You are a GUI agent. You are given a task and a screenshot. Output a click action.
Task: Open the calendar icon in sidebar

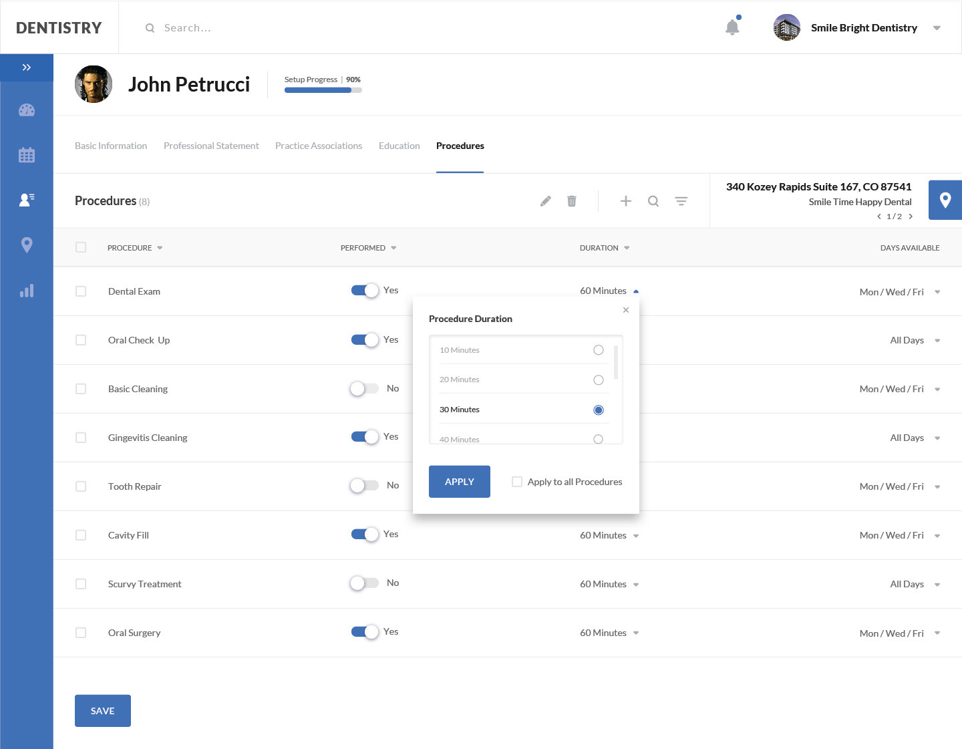27,155
